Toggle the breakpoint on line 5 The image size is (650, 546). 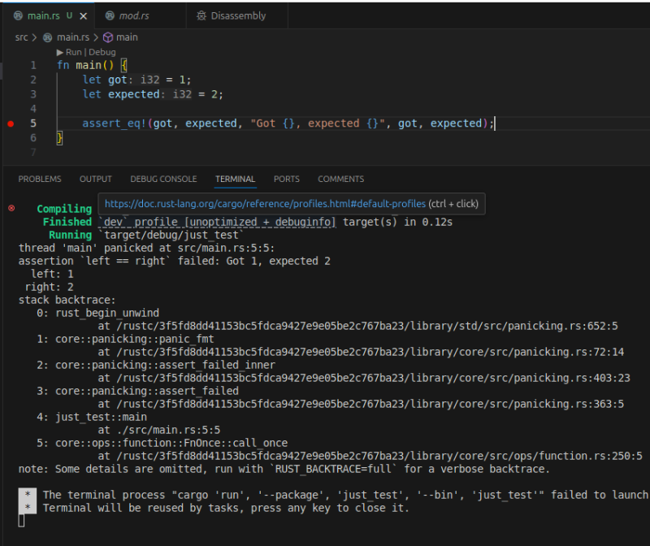[x=11, y=123]
